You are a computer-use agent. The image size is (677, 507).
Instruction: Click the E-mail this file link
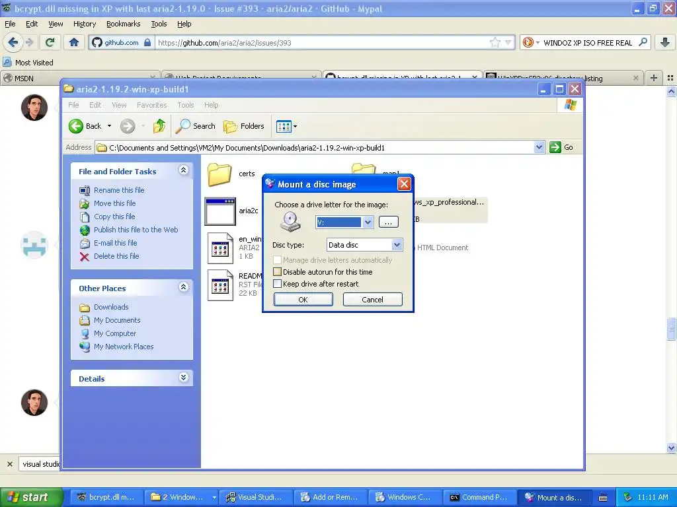click(x=115, y=243)
